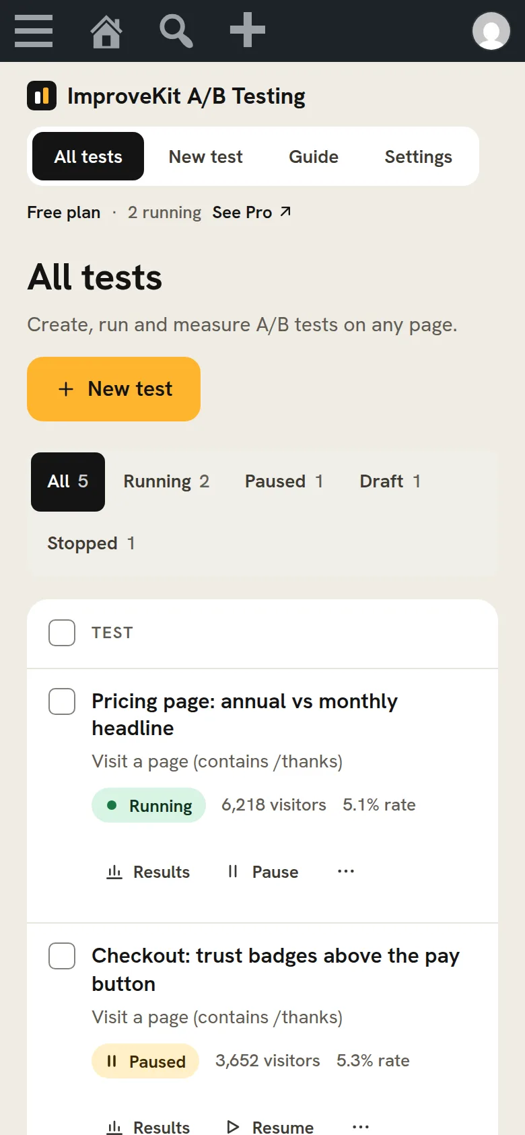Open the Checkout: trust badges above the pay button test
This screenshot has width=525, height=1135.
click(275, 969)
